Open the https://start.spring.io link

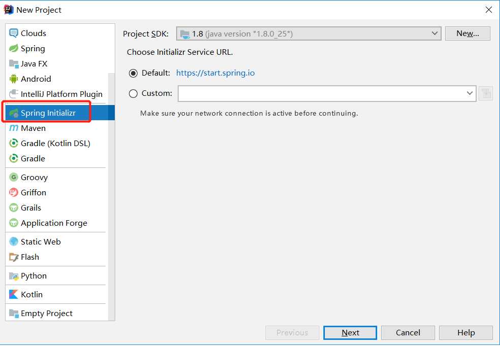pyautogui.click(x=215, y=73)
